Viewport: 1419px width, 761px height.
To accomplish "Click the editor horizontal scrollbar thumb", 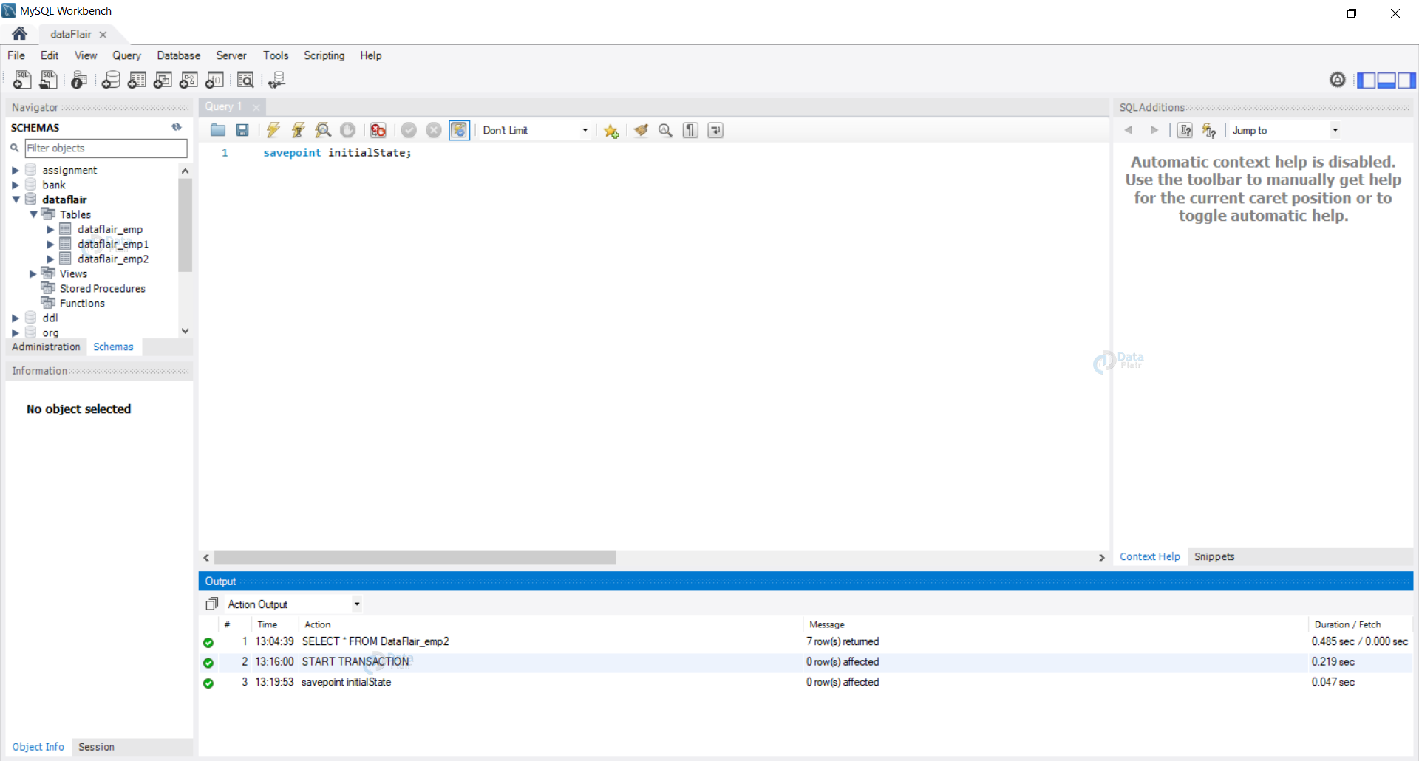I will click(415, 558).
